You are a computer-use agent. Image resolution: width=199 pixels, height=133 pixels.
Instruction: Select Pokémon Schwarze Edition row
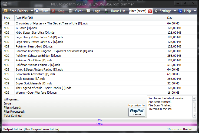(99, 56)
